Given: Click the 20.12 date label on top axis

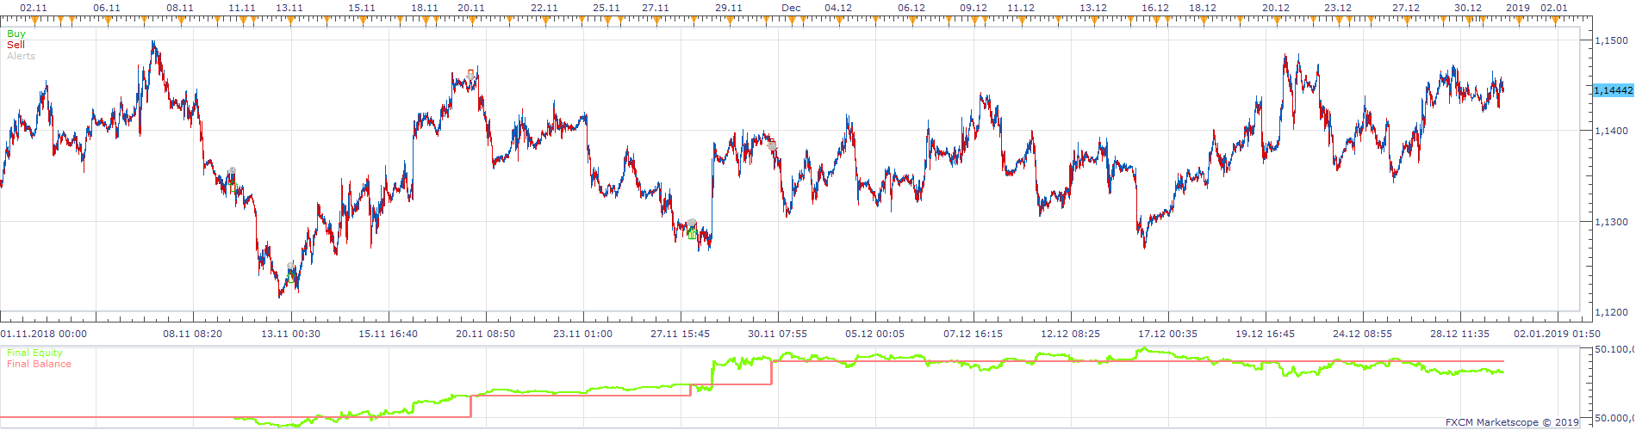Looking at the screenshot, I should tap(1276, 8).
